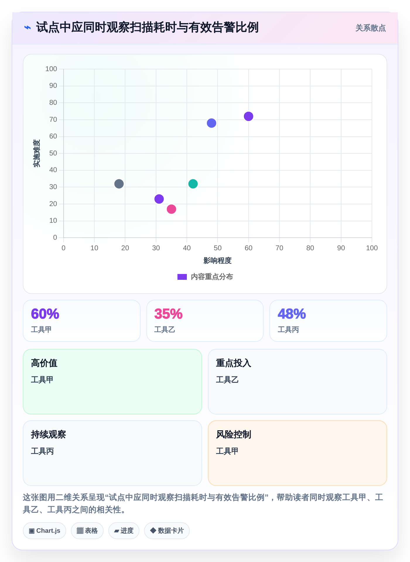Click the x-axis label 影响程度

(218, 261)
